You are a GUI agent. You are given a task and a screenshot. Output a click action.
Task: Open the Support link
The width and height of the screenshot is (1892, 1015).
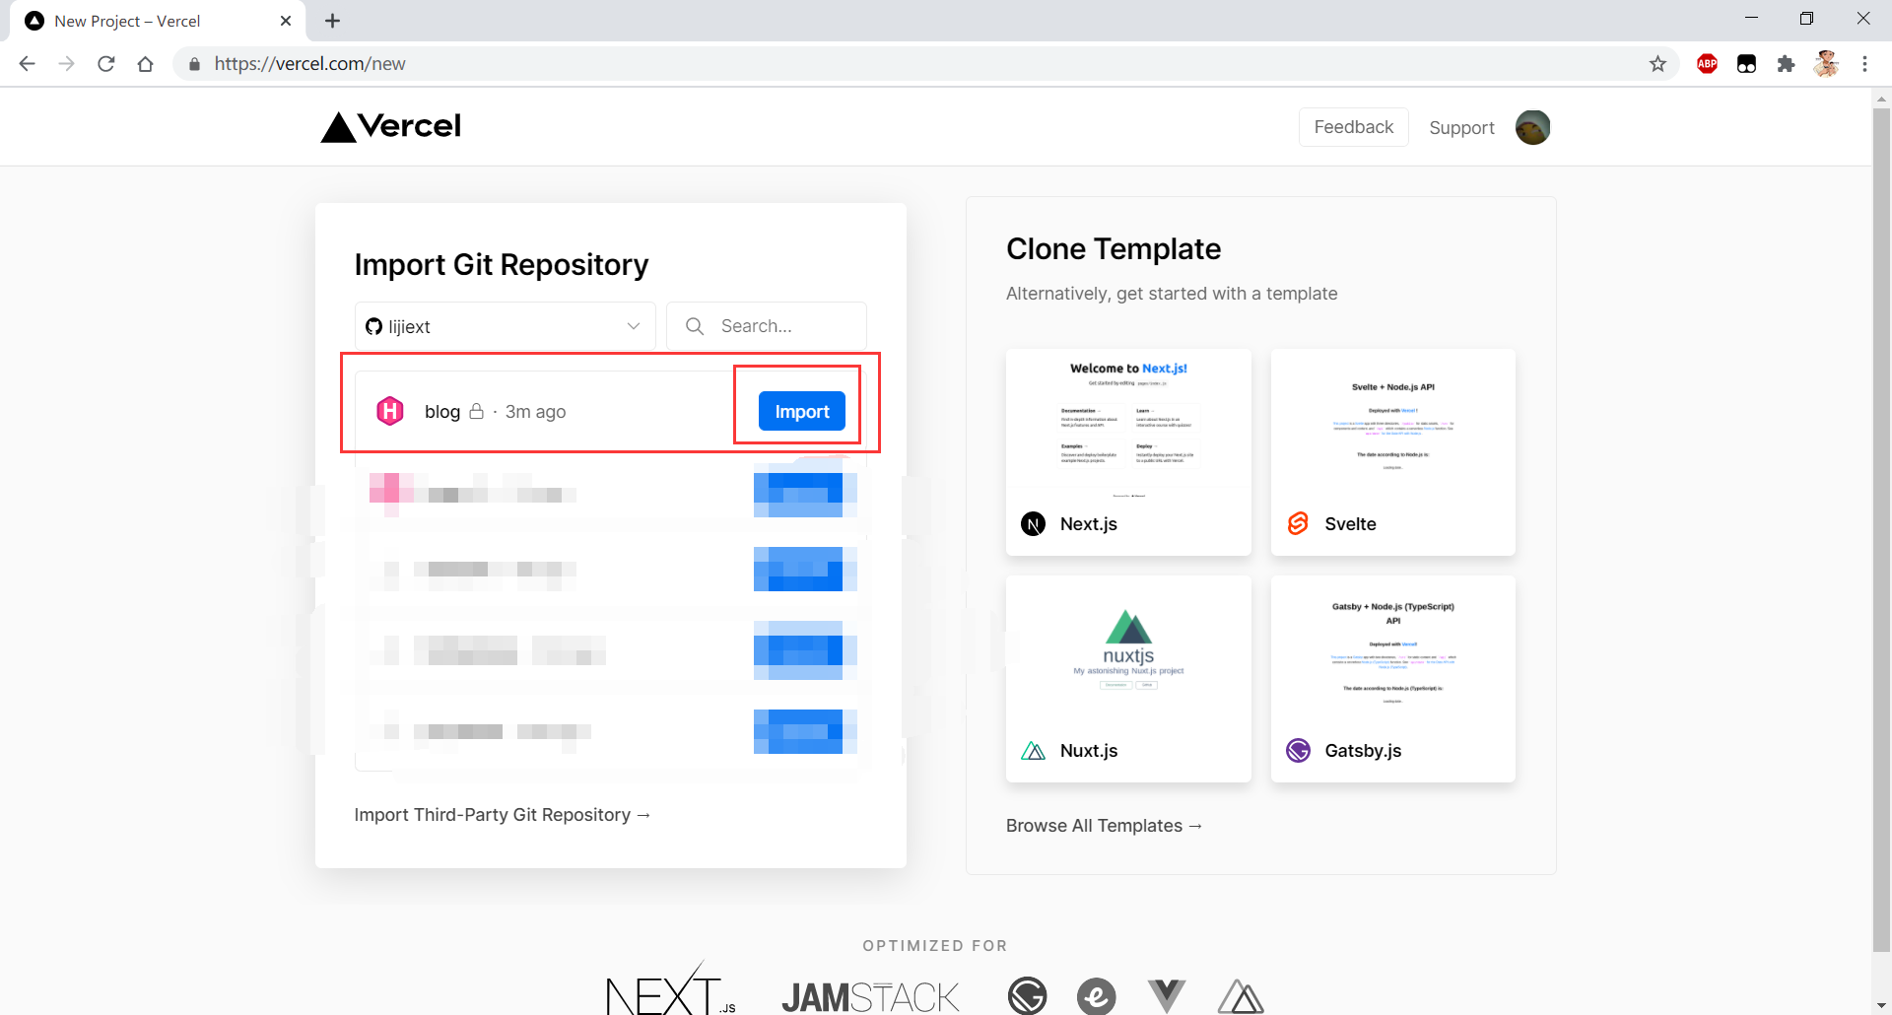pos(1461,128)
